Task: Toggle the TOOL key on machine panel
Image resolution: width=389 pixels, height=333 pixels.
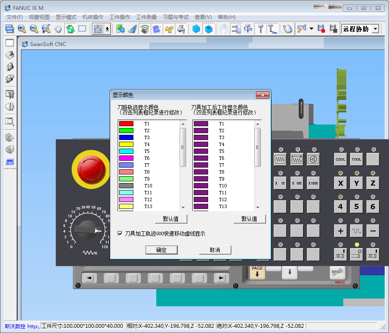Action: [357, 159]
